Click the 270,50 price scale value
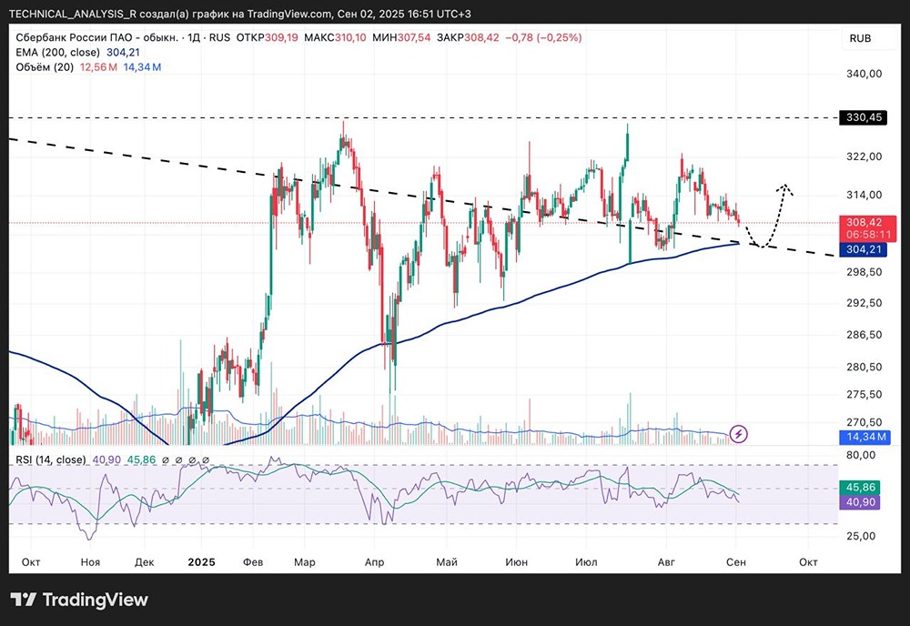The image size is (910, 626). [864, 422]
